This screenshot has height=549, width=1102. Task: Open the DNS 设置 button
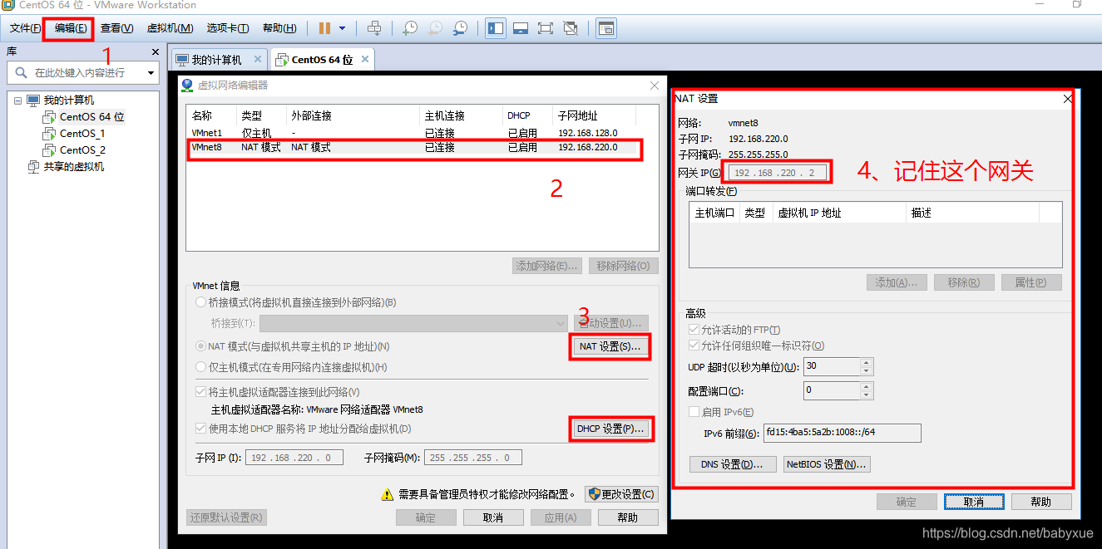(733, 464)
